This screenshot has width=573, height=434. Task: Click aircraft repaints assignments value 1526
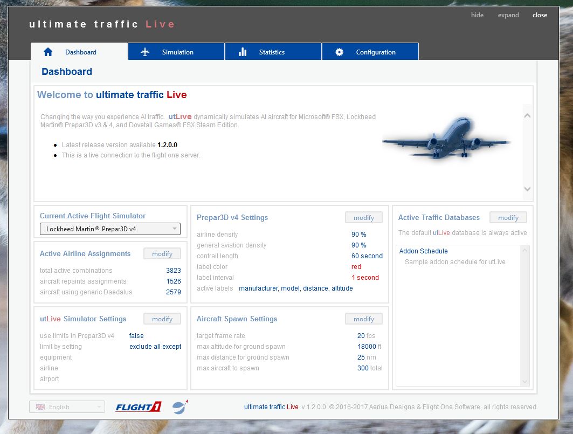(173, 281)
